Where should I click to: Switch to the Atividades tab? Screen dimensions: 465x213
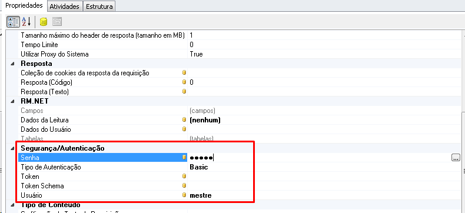64,6
